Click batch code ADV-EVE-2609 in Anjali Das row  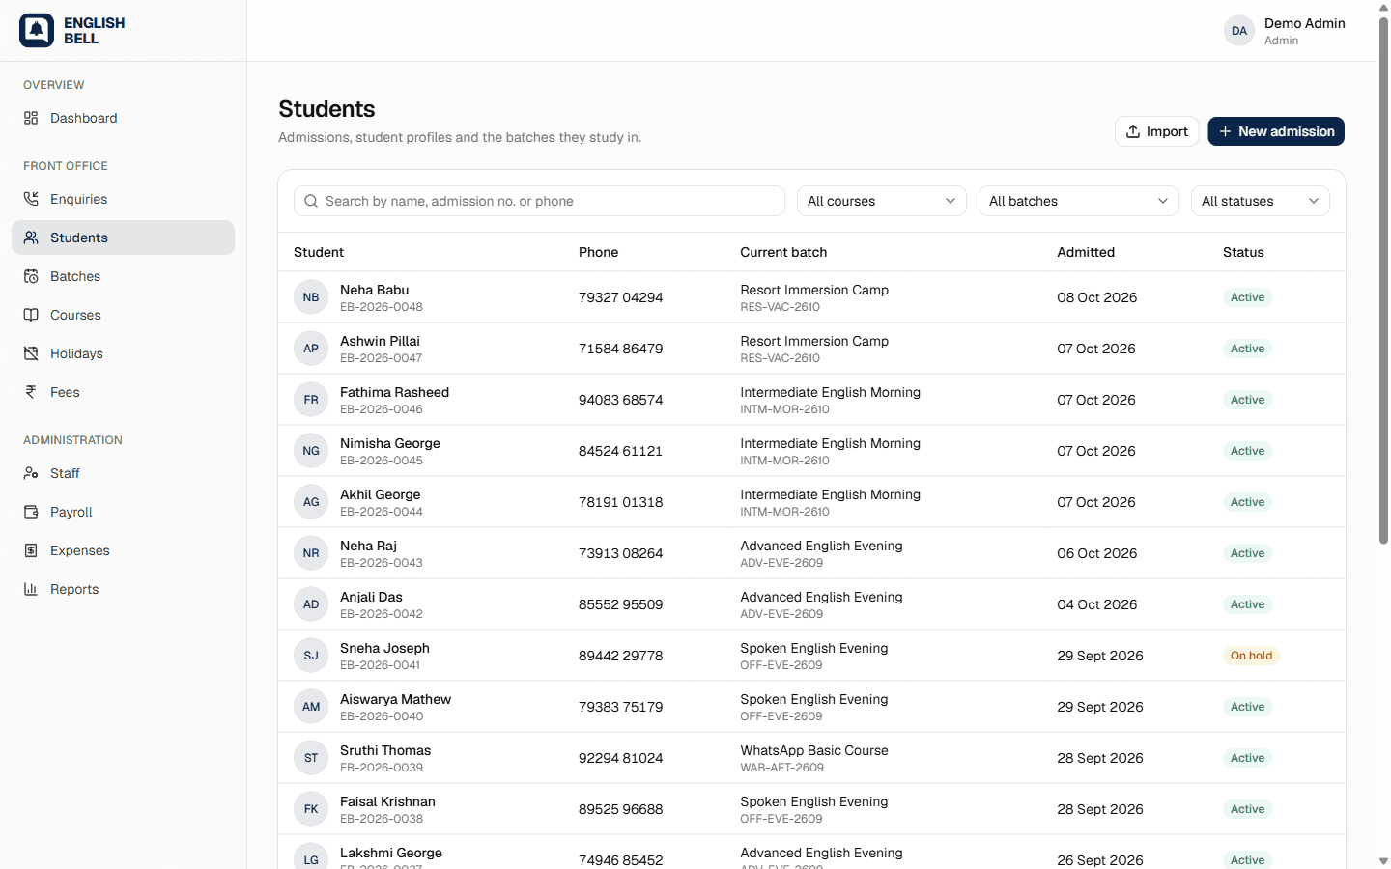click(781, 614)
